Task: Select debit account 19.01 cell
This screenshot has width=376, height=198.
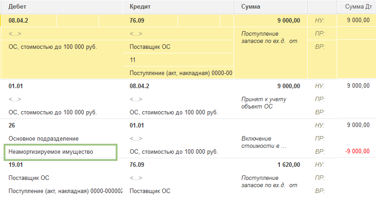Action: 16,165
